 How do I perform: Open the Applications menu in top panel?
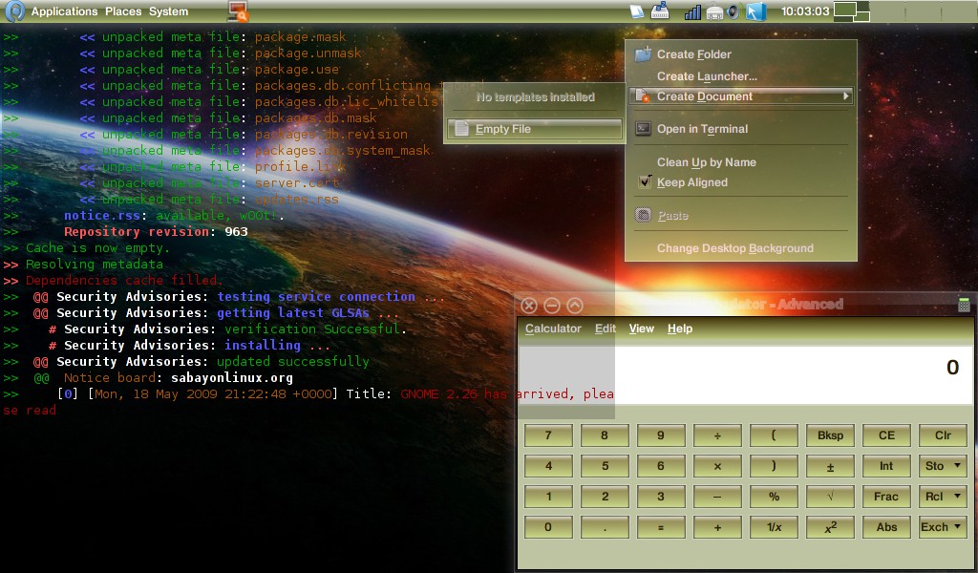[x=64, y=11]
